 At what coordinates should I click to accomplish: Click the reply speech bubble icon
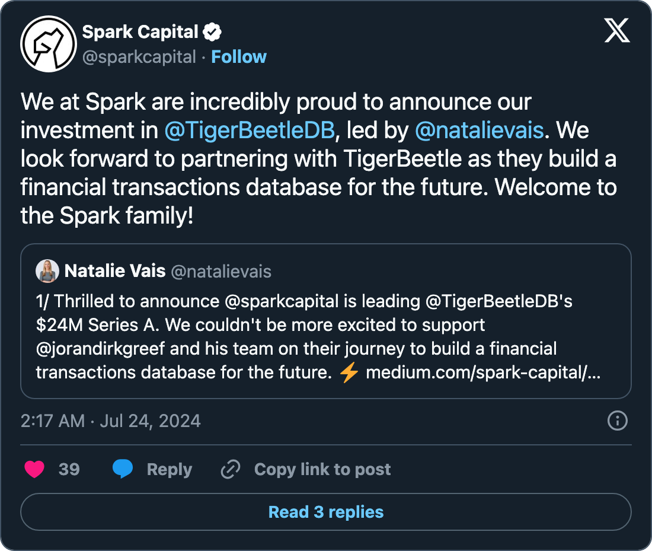pos(123,470)
